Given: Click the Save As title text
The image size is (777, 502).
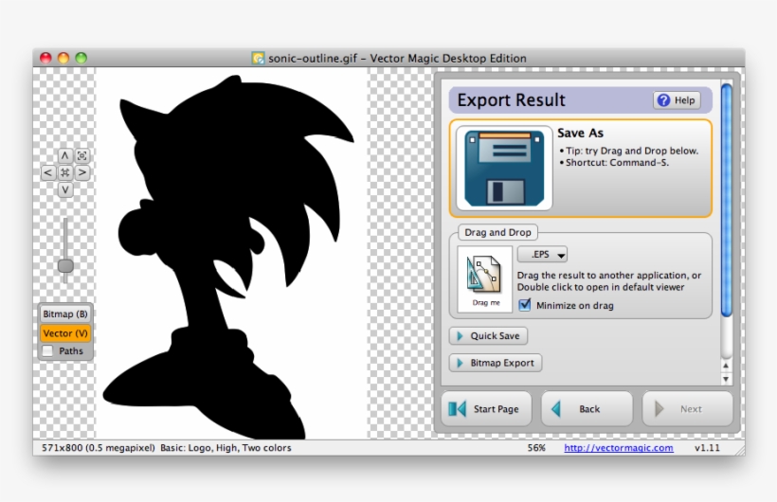Looking at the screenshot, I should [580, 133].
